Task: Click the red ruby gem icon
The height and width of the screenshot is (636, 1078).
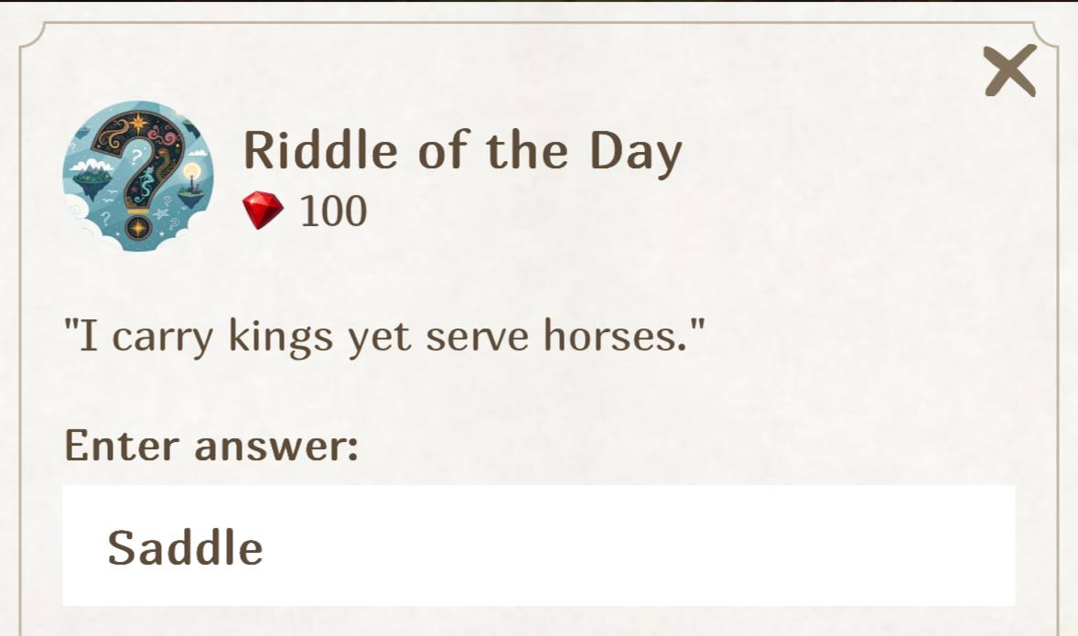Action: [264, 211]
